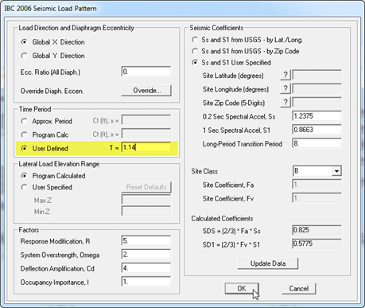Edit the Deflection Amplification Cd field
This screenshot has height=308, width=365.
pyautogui.click(x=146, y=268)
